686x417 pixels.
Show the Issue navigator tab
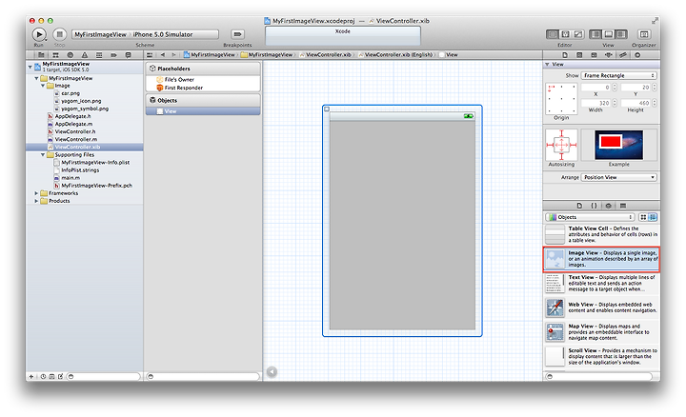point(85,55)
